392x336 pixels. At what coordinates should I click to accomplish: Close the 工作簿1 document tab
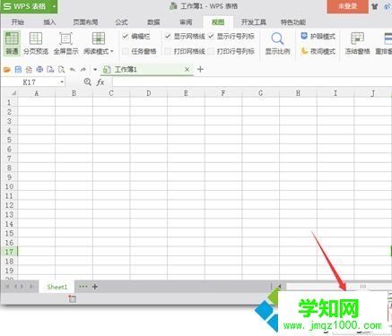[187, 70]
